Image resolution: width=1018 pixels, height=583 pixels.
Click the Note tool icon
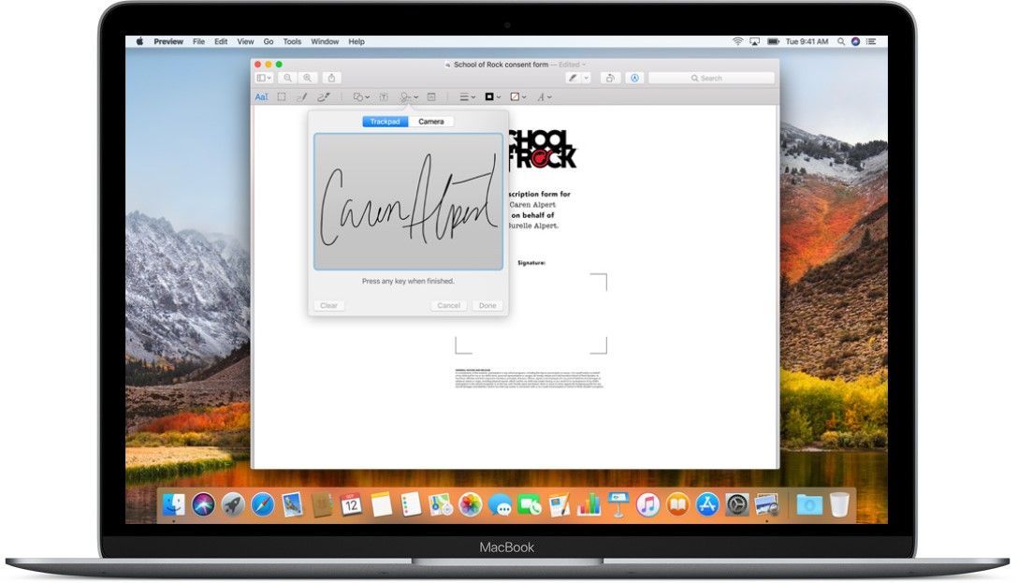(x=431, y=96)
